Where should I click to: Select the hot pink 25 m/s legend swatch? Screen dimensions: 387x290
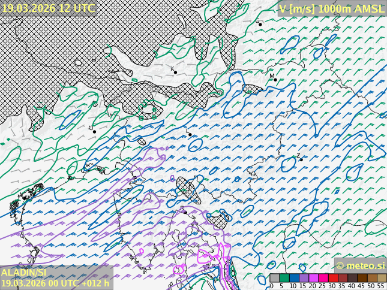tap(323, 278)
